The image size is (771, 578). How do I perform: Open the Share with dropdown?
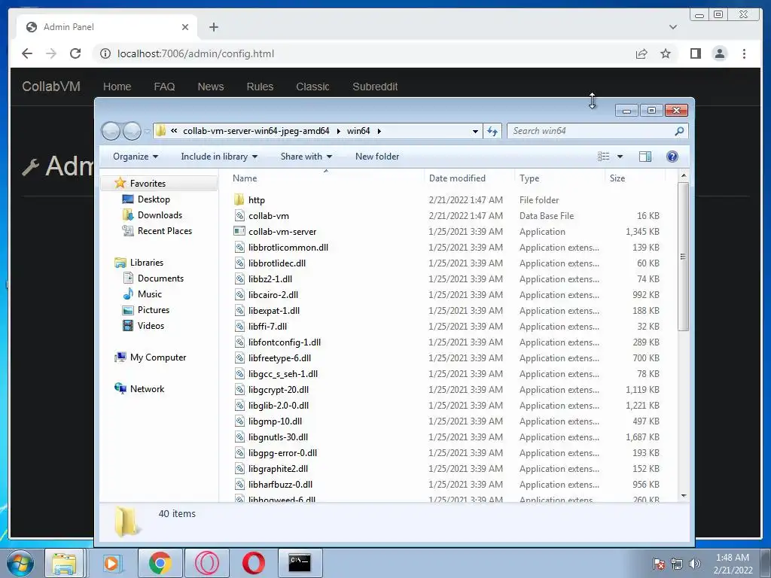[x=306, y=157]
